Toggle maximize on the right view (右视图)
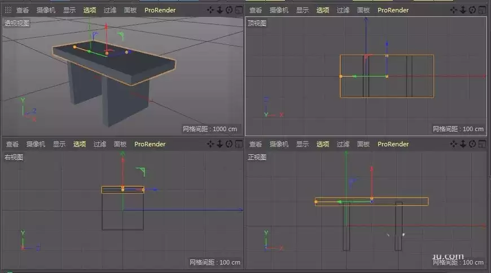Image resolution: width=491 pixels, height=273 pixels. (239, 144)
